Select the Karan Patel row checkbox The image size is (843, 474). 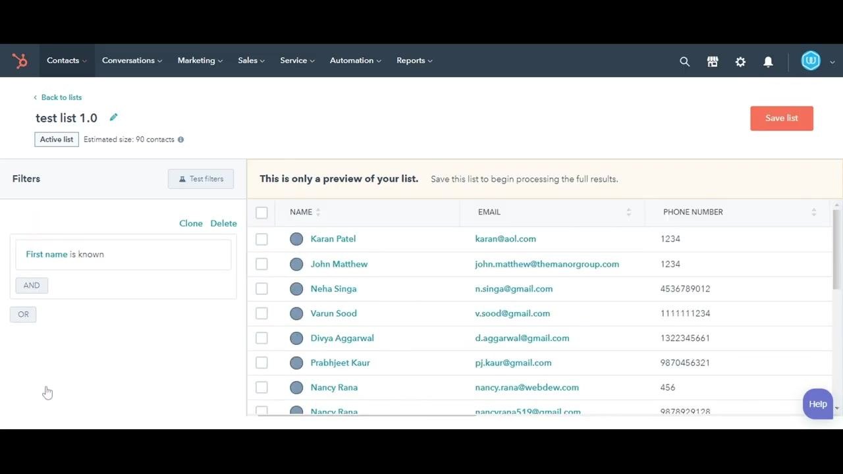pos(261,239)
